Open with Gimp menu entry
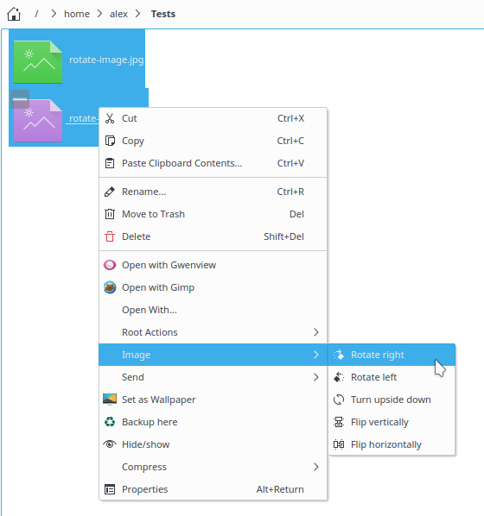Screen dimensions: 484x516 coord(213,287)
